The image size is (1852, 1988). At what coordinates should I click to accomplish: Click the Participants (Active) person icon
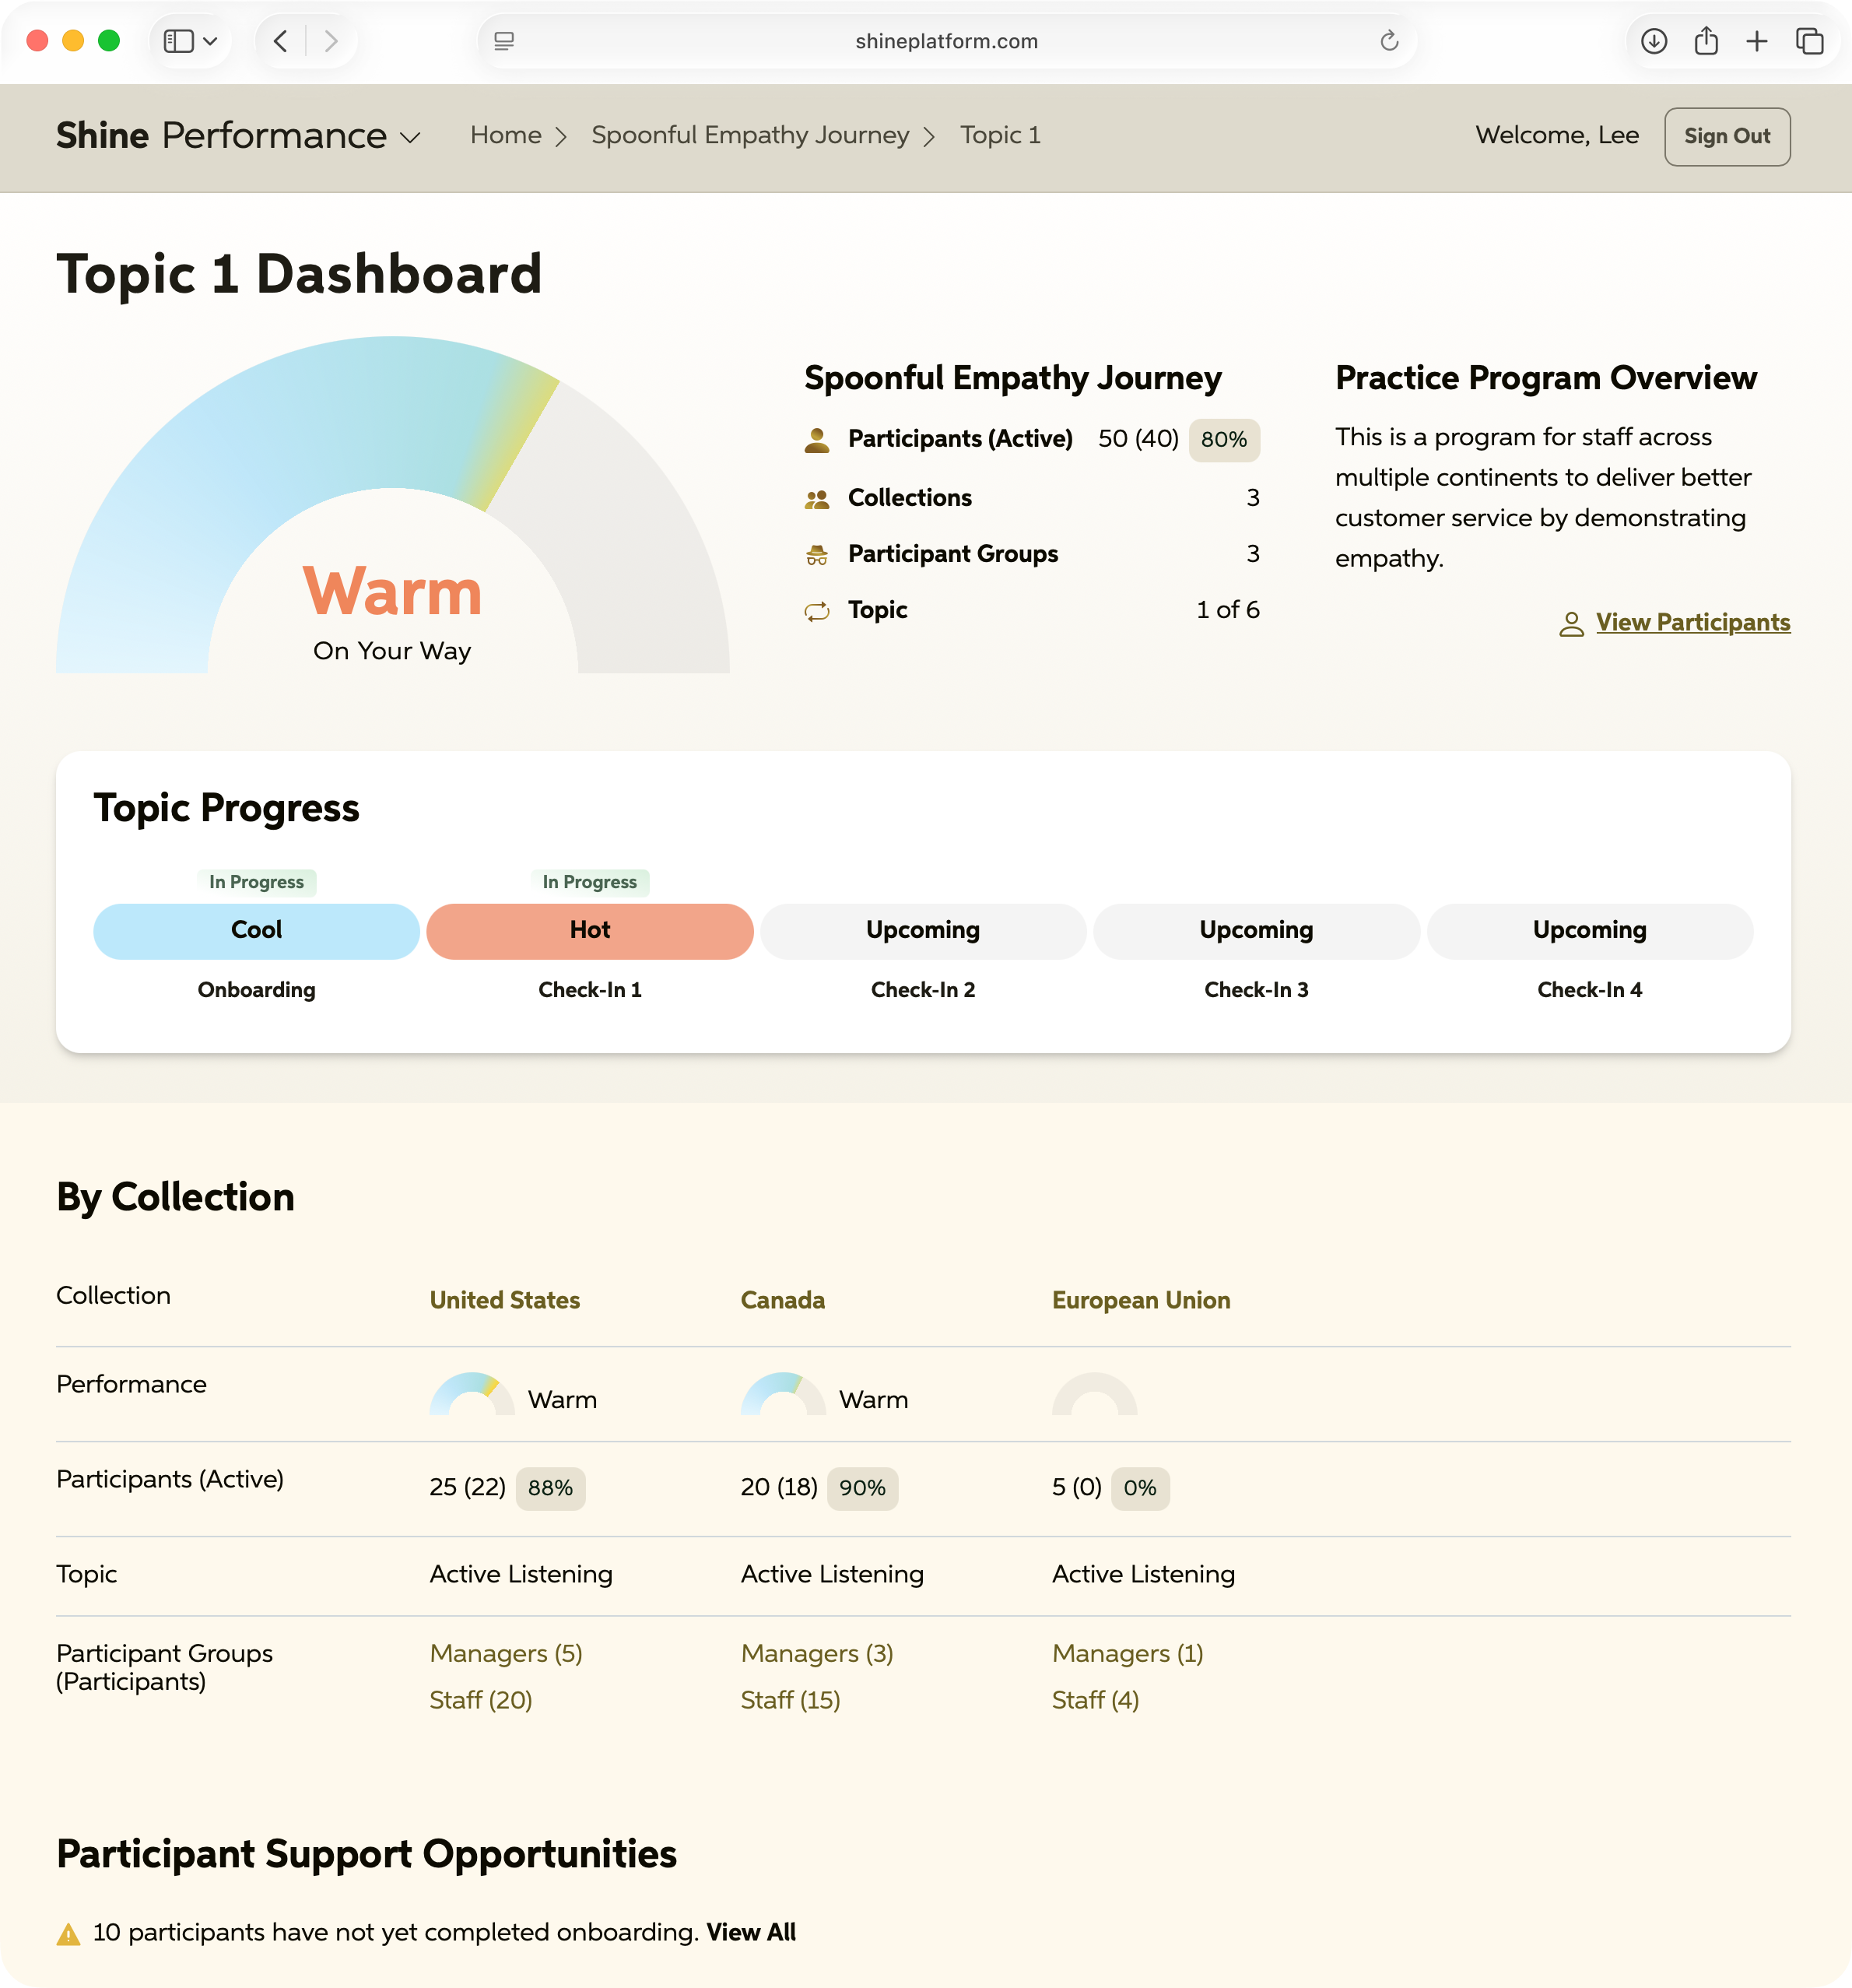[x=818, y=439]
